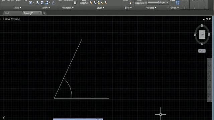Click Match Properties button
This screenshot has height=120, width=214.
click(139, 2)
